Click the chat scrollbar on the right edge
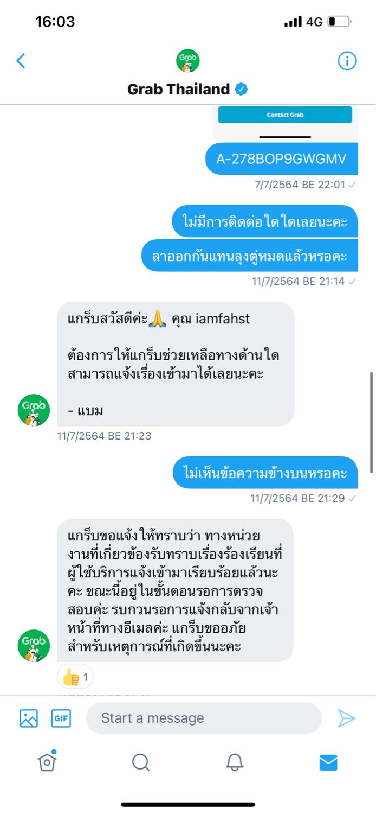 [x=372, y=422]
